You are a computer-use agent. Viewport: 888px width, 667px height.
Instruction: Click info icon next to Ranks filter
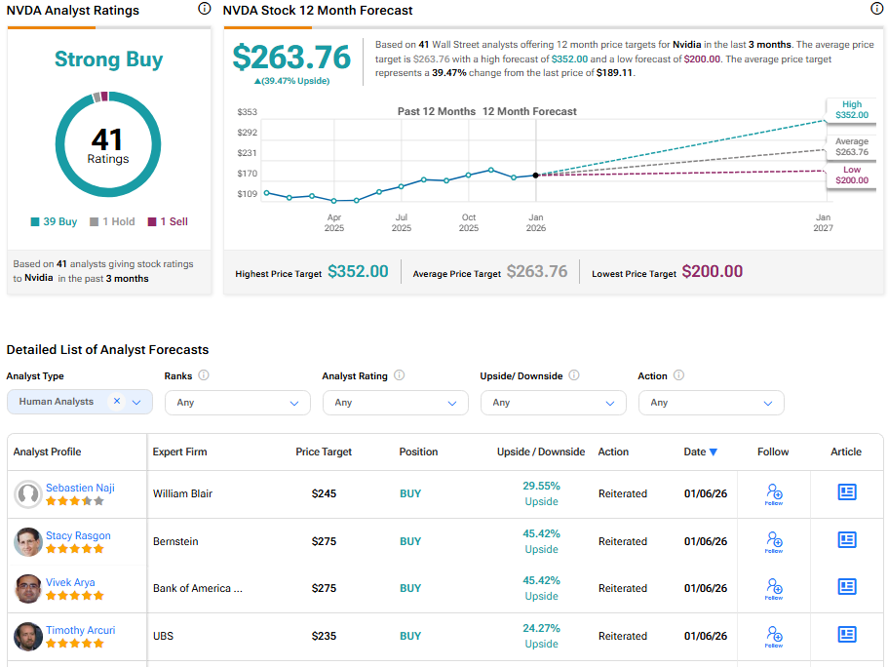(x=204, y=375)
